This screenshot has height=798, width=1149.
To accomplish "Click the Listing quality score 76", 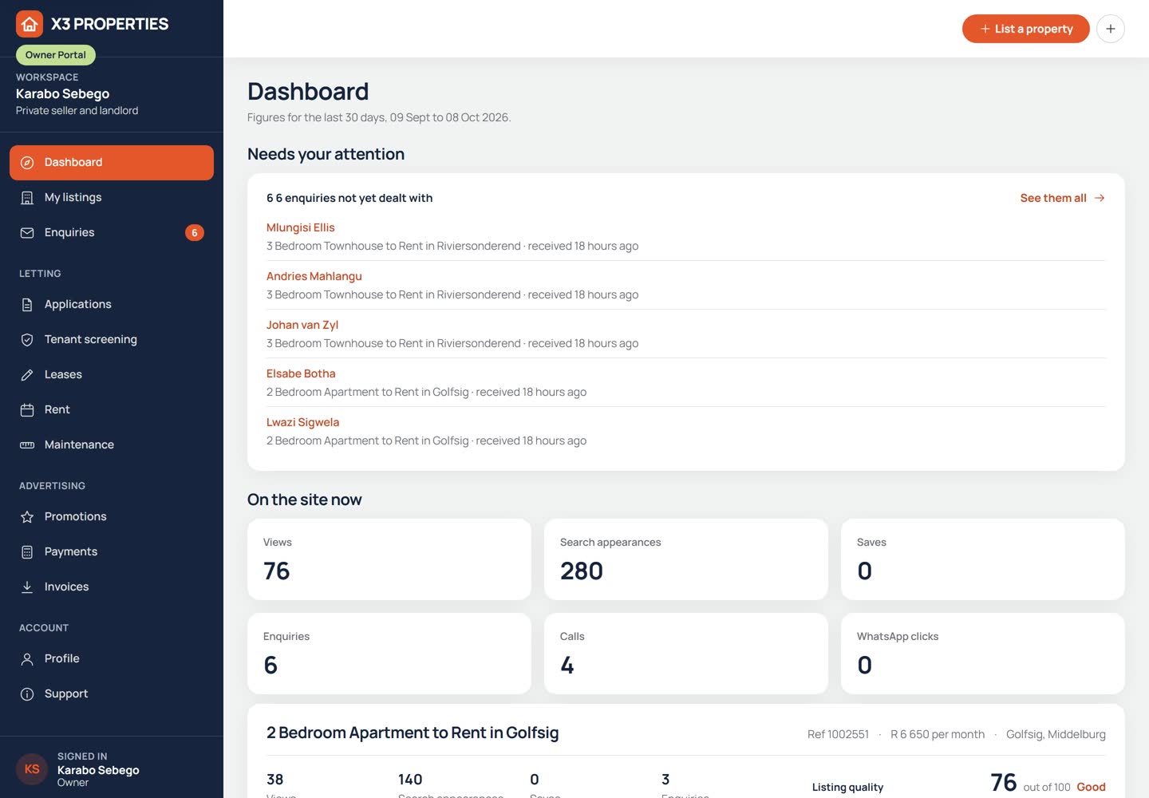I will (x=1004, y=783).
